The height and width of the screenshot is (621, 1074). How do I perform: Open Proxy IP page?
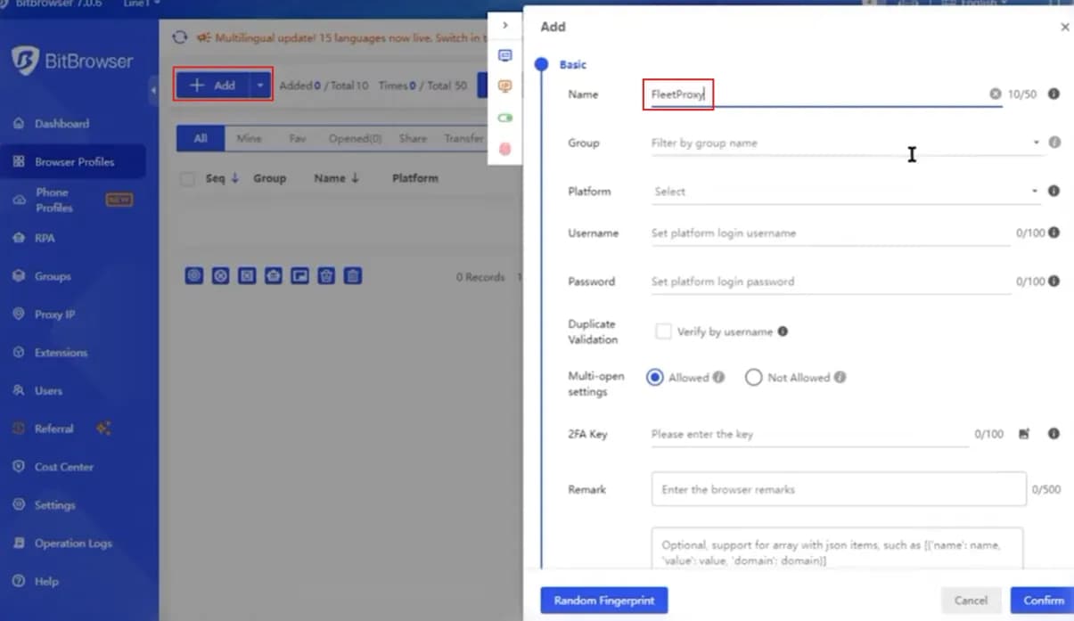click(54, 315)
